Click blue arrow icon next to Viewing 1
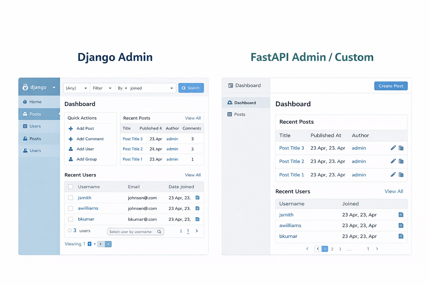 tap(89, 244)
